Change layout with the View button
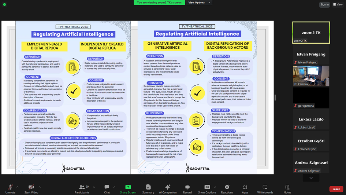 pos(338,4)
